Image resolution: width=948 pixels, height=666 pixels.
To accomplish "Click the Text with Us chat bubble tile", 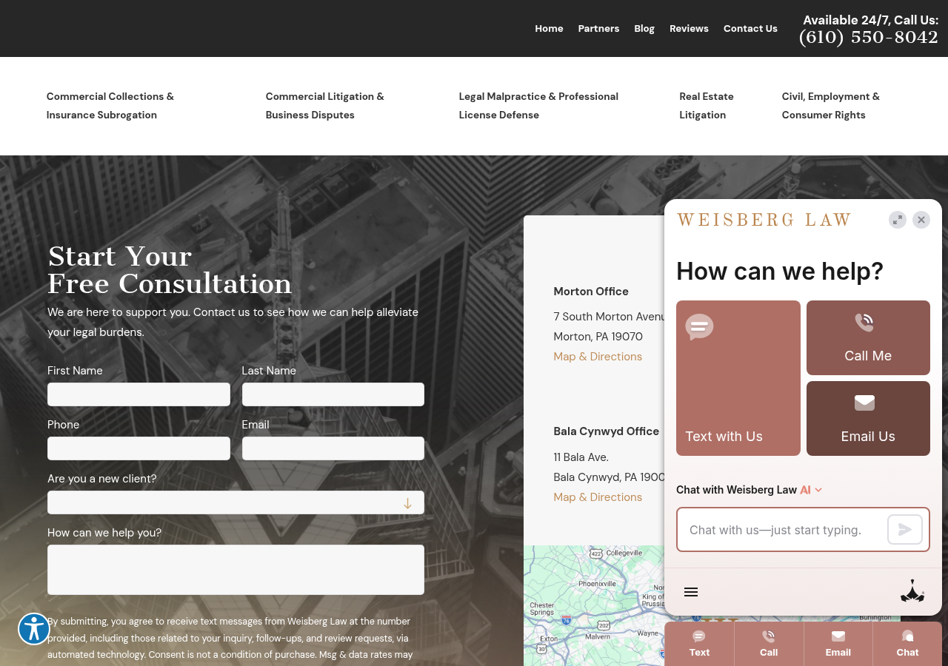I will point(738,378).
